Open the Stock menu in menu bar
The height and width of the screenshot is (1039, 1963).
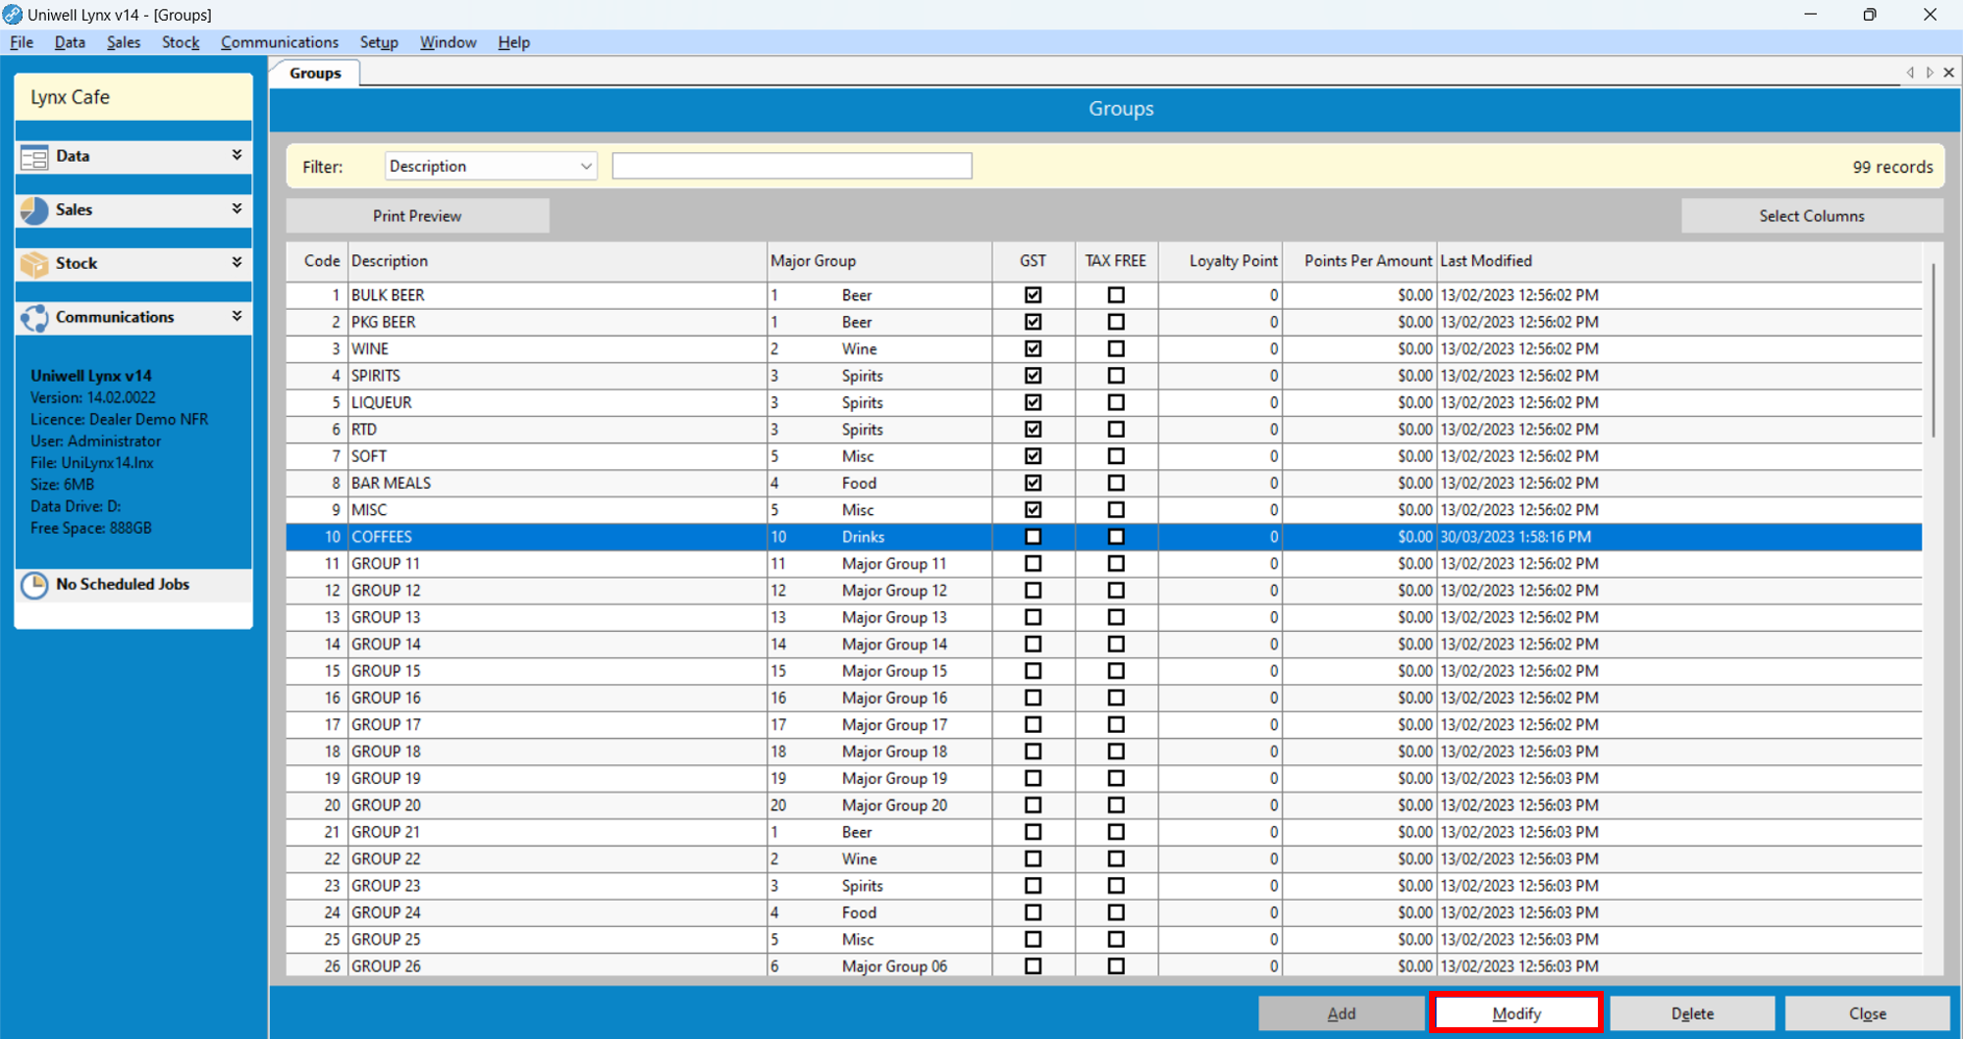[181, 42]
